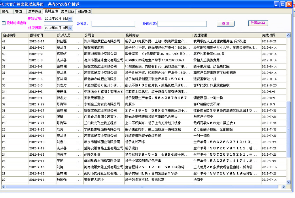Click the vertical scrollbar's down arrow
The width and height of the screenshot is (295, 198).
(x=288, y=182)
